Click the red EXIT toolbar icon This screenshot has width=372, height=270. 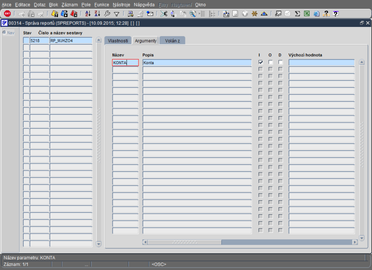(7, 14)
